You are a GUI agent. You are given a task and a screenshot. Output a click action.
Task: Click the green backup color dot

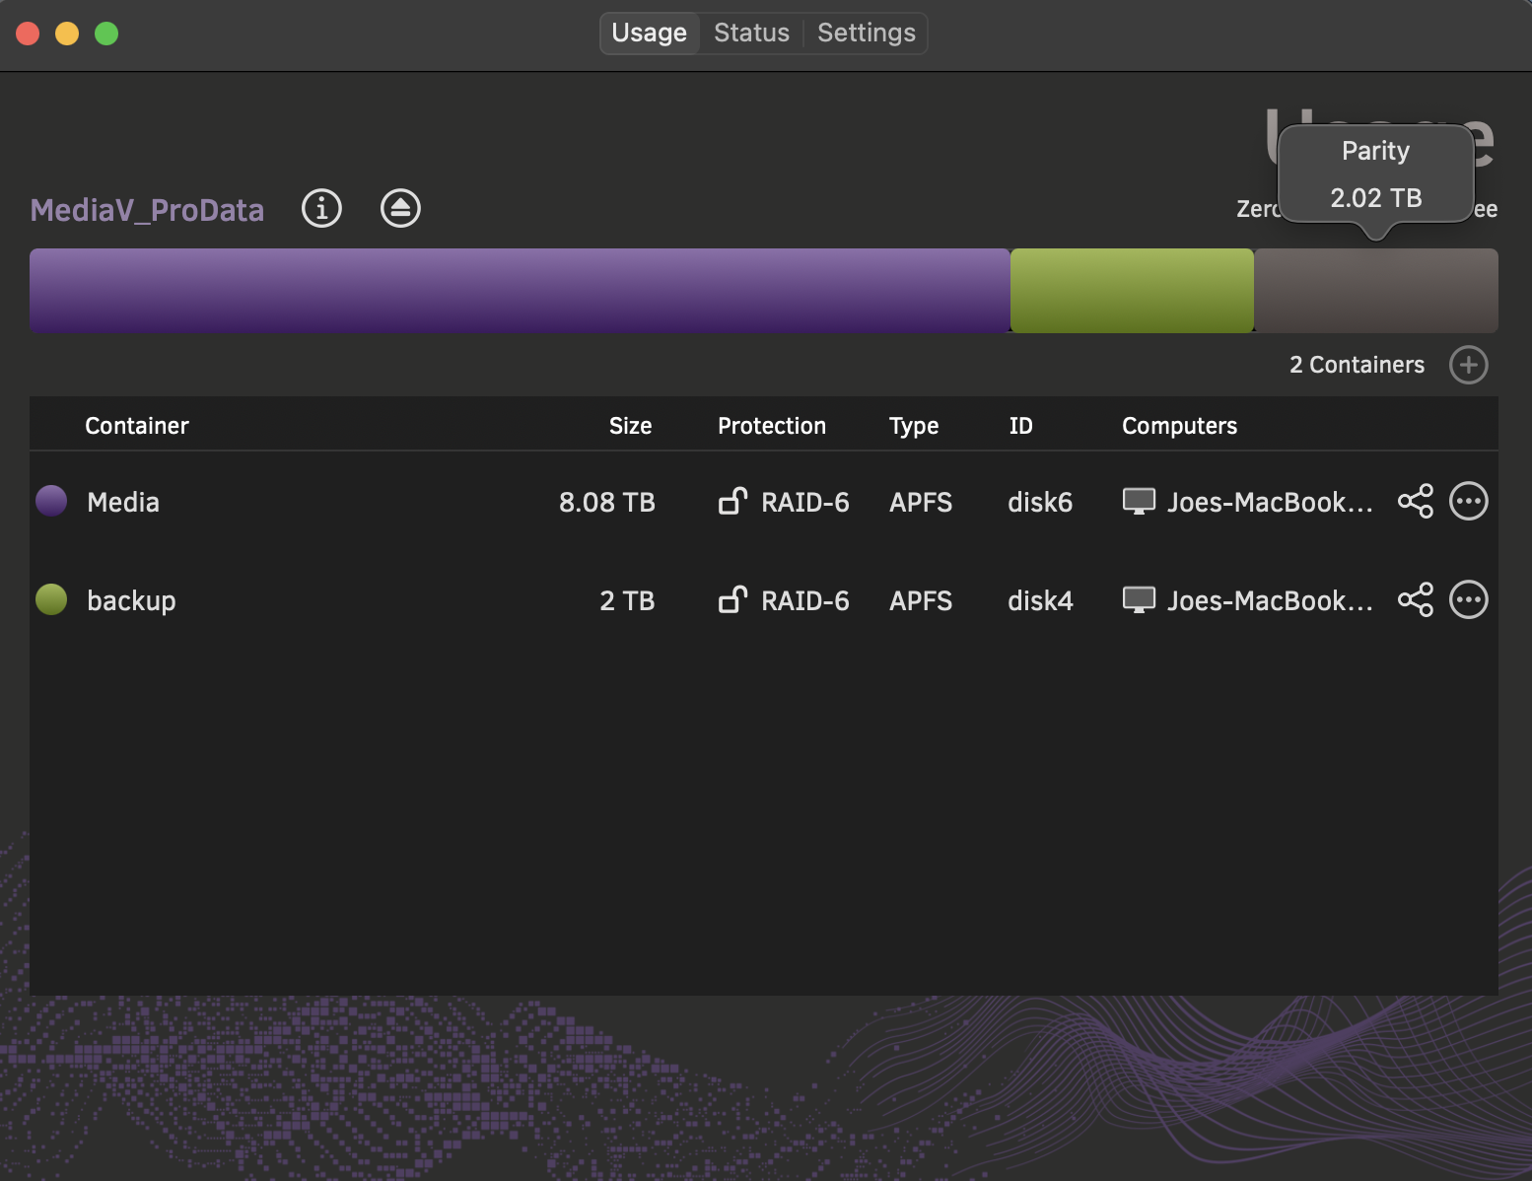click(51, 599)
